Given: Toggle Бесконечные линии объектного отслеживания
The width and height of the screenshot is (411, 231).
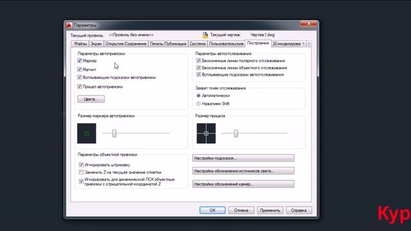Looking at the screenshot, I should tap(198, 67).
